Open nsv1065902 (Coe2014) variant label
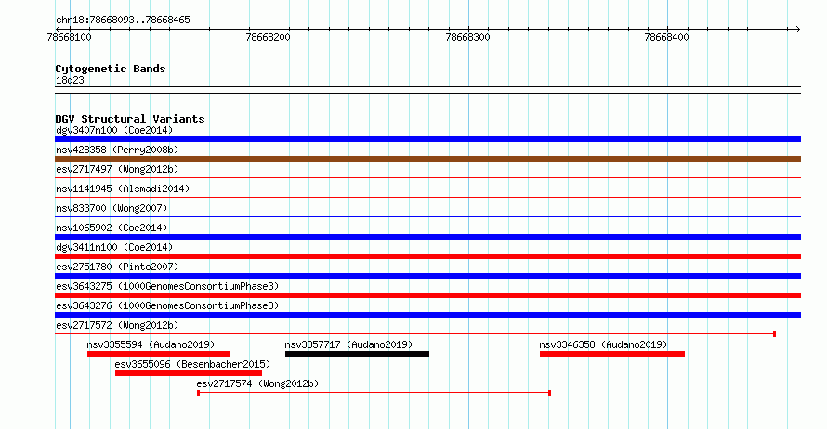 (x=112, y=227)
